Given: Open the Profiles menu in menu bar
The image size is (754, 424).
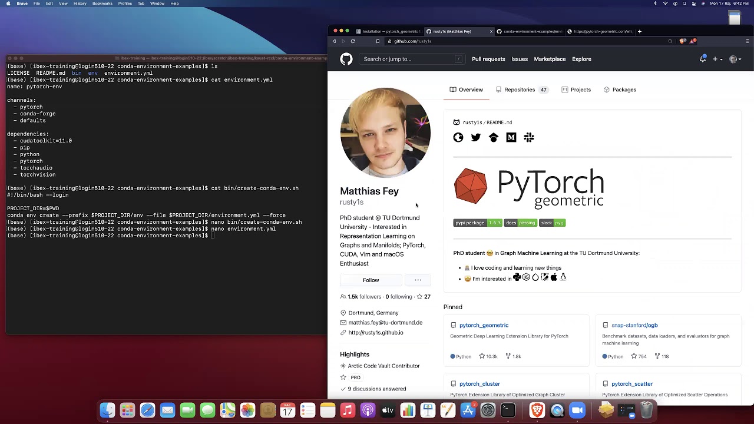Looking at the screenshot, I should click(125, 4).
